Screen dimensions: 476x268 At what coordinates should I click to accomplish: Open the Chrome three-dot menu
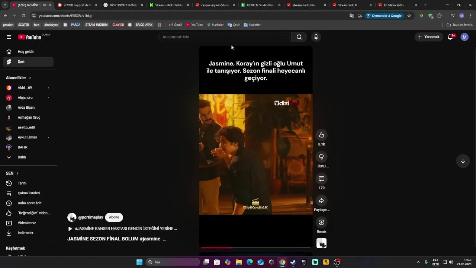click(470, 16)
